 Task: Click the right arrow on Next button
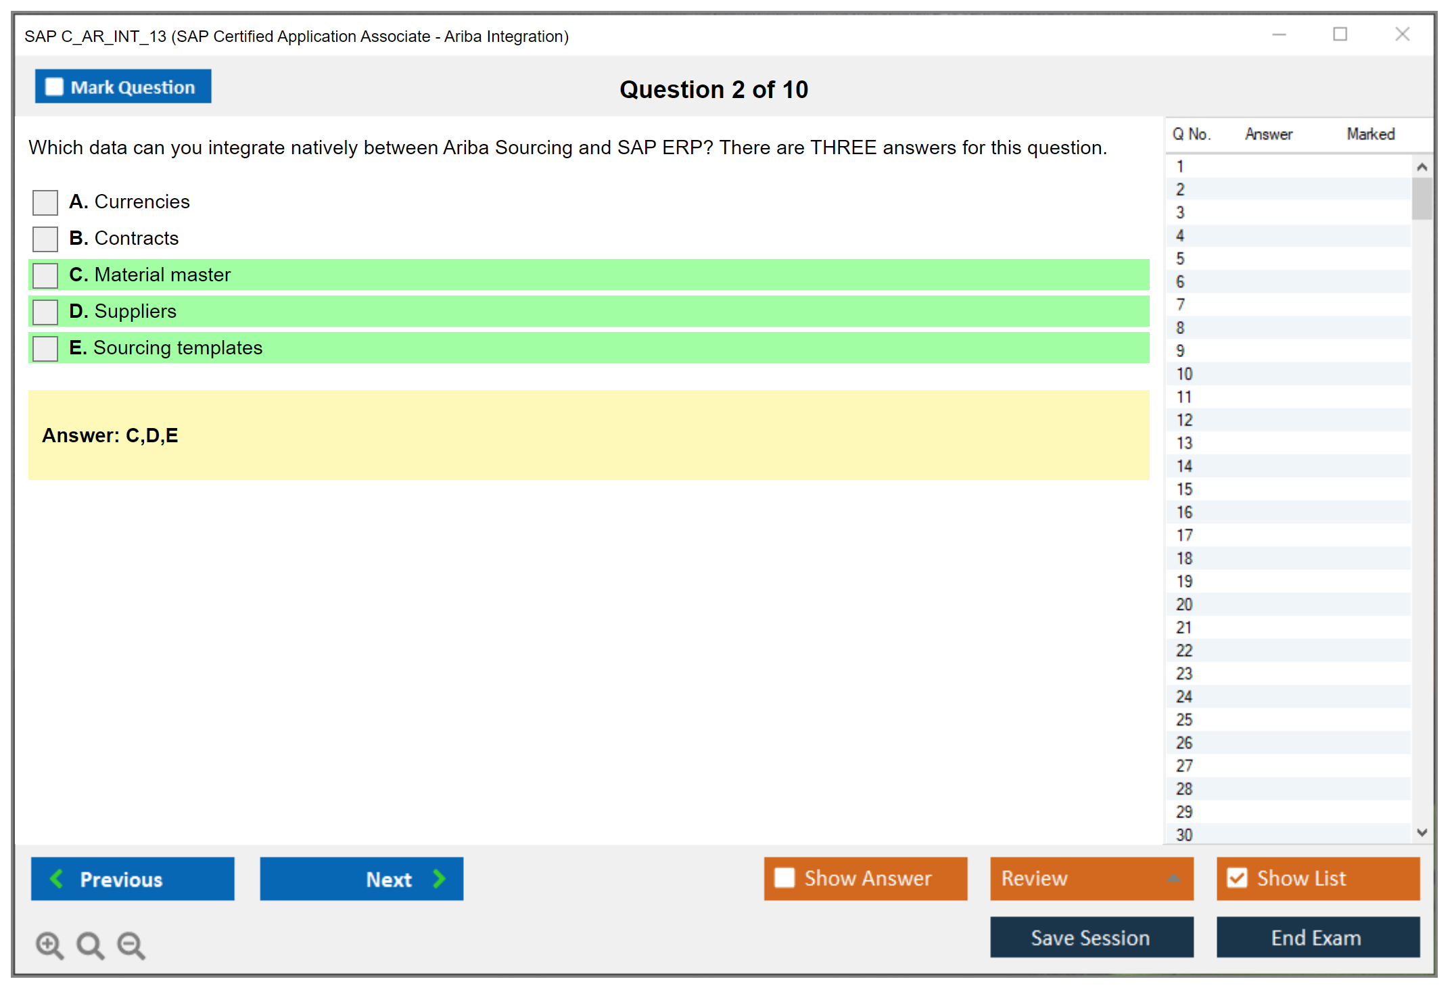(440, 878)
